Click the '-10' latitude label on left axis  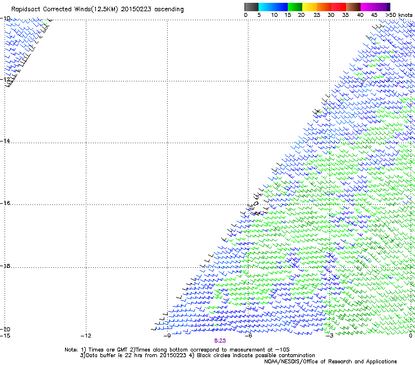click(5, 19)
